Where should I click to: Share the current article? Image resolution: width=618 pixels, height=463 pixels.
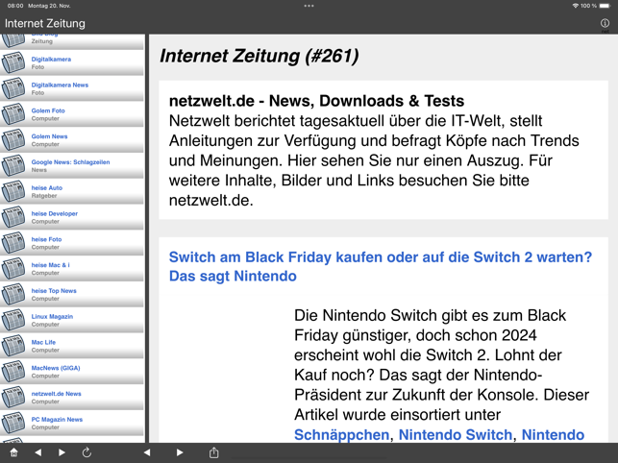(x=213, y=452)
